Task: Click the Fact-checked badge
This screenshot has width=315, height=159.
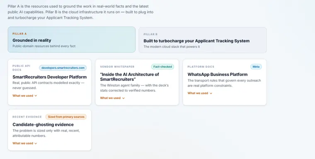Action: click(163, 66)
